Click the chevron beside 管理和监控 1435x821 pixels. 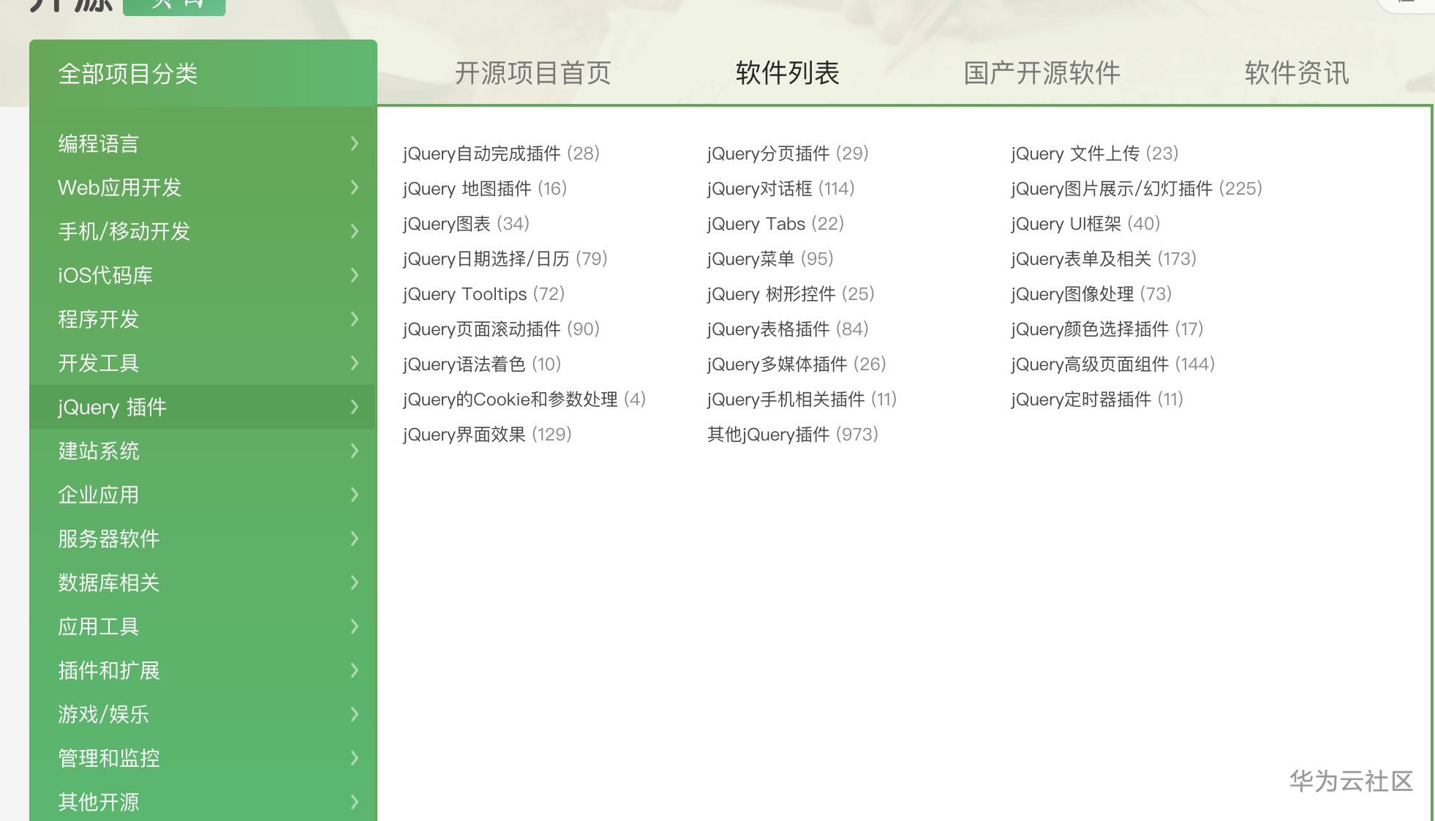(x=355, y=758)
